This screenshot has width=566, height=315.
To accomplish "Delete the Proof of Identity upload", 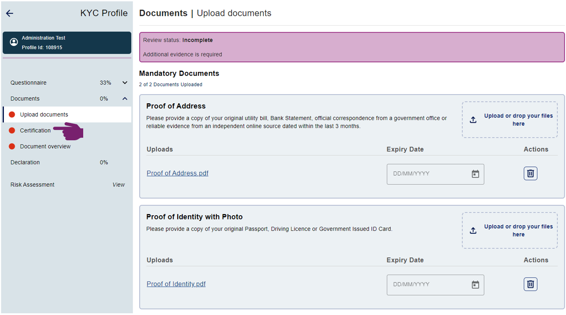I will tap(530, 284).
